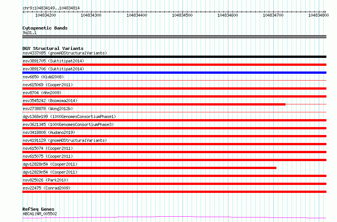Open variant dgv12829n54 Cooper2011 label
The image size is (337, 222).
(50, 172)
